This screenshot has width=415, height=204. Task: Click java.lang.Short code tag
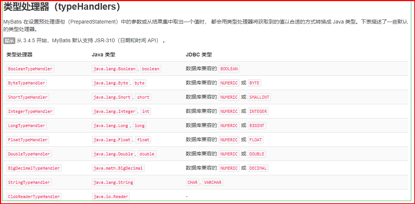112,97
